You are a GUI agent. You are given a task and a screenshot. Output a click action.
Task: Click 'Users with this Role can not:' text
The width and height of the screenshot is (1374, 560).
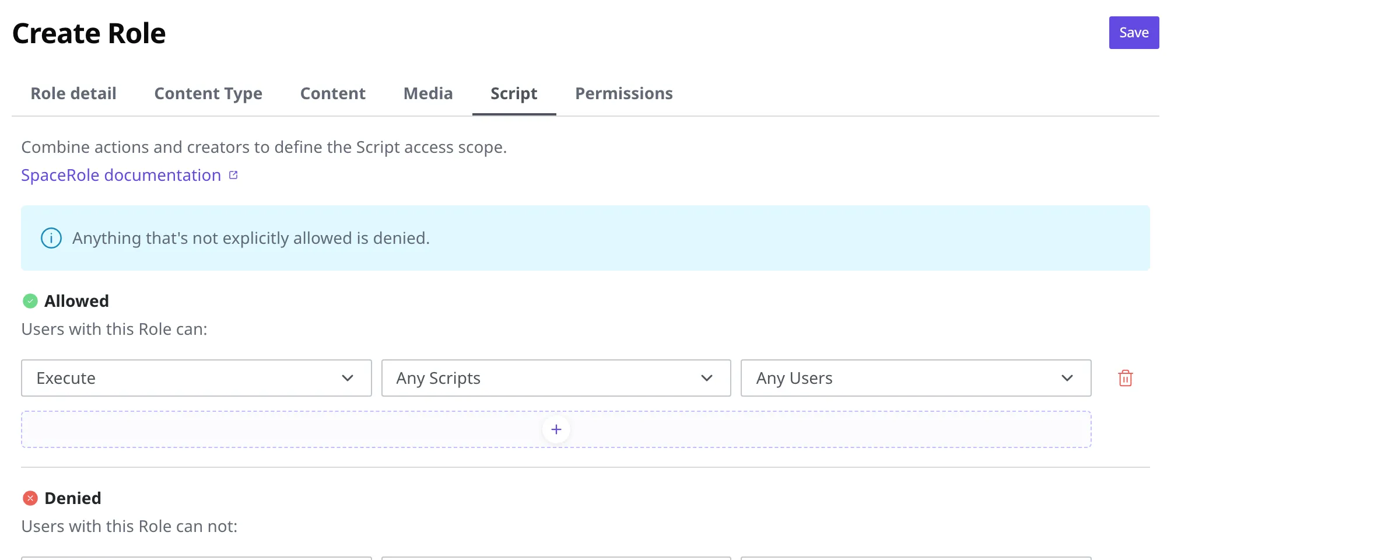point(129,526)
